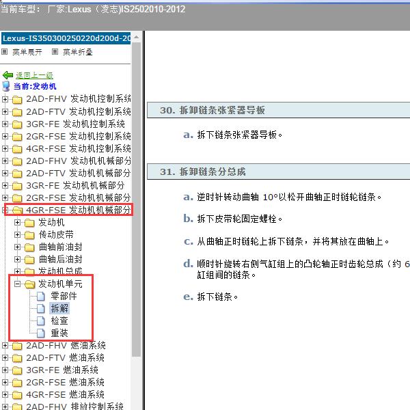Click folder icon of 2GR-FSE 发动机控制系统
The height and width of the screenshot is (410, 410).
coord(17,137)
